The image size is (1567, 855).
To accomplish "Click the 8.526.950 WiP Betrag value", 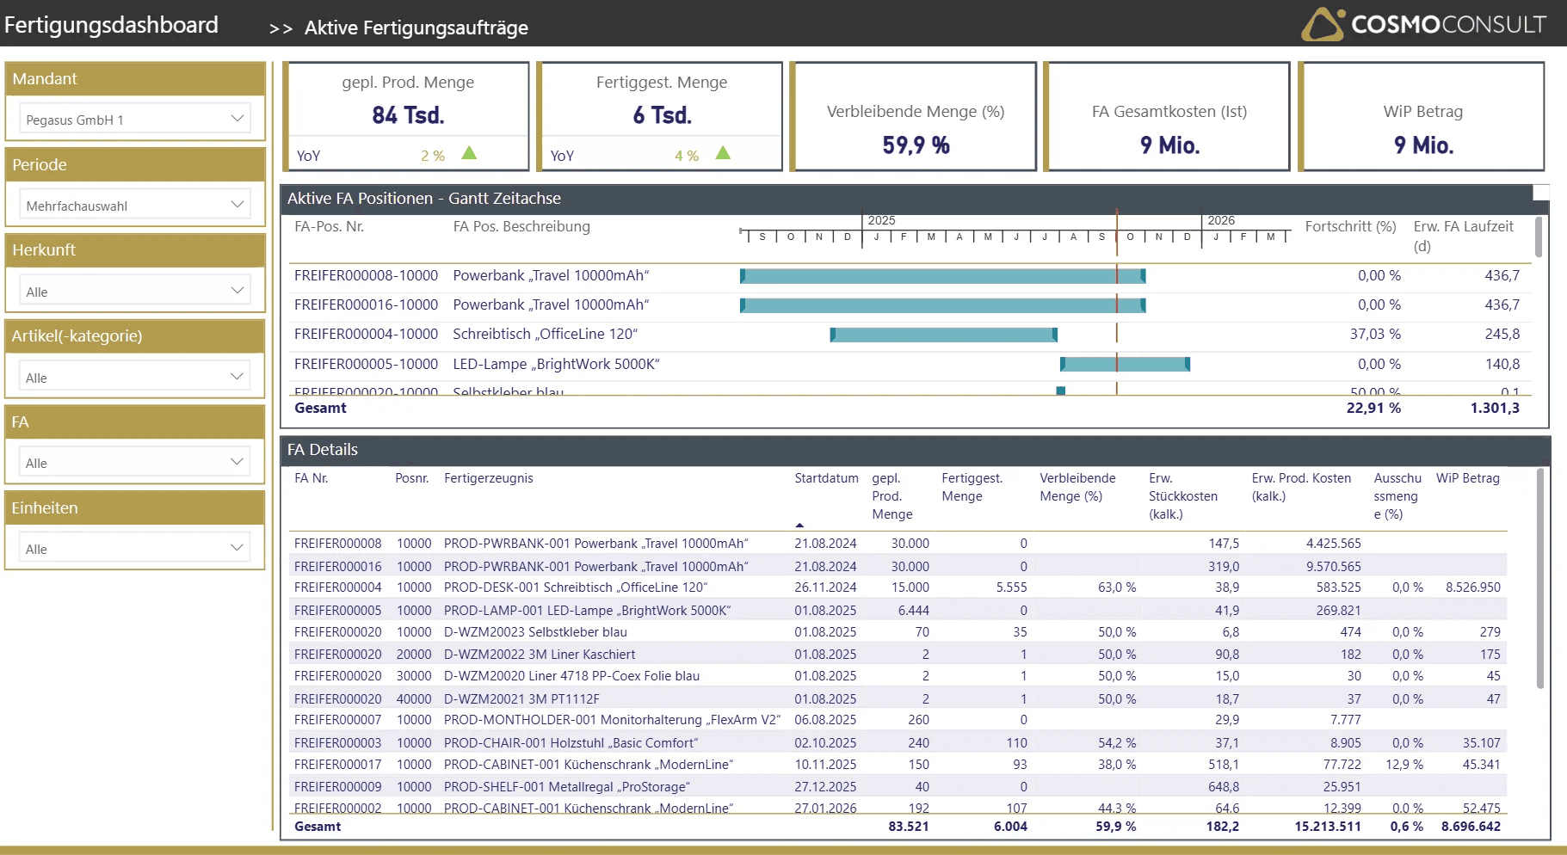I will 1472,587.
